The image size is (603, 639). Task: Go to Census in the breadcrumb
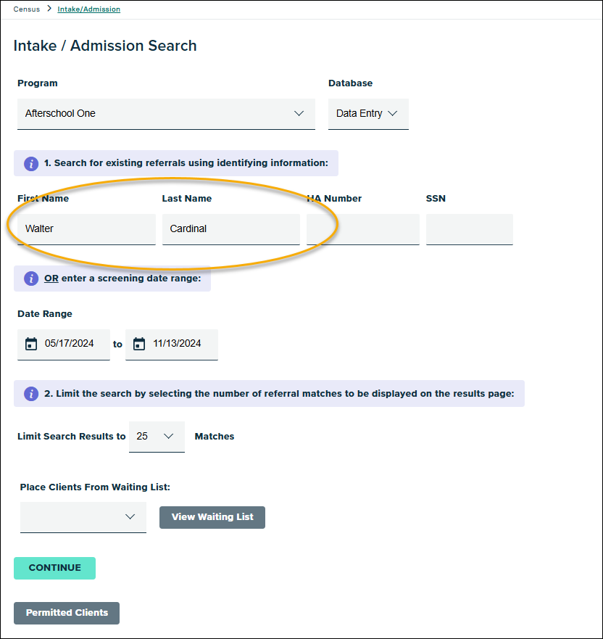tap(26, 9)
